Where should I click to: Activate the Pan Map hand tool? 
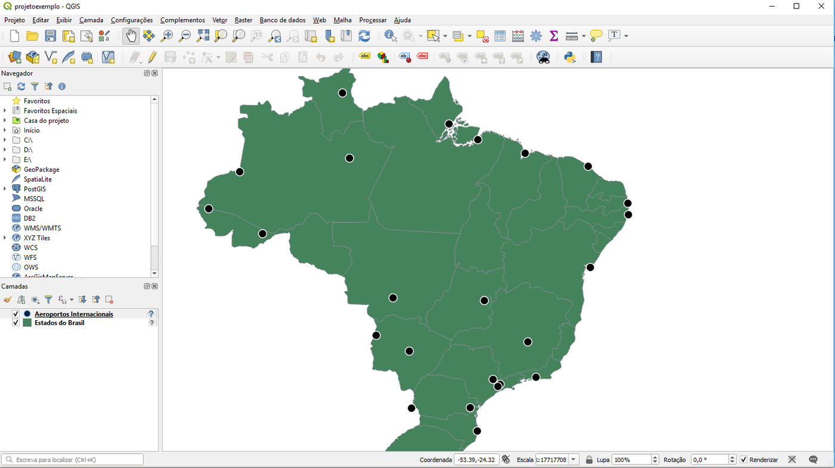[131, 36]
